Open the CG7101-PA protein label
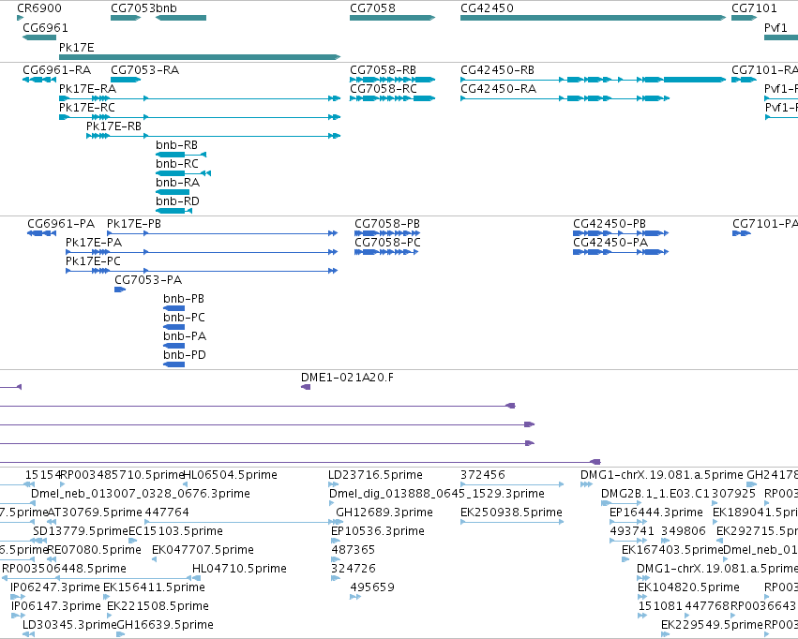 pyautogui.click(x=765, y=224)
